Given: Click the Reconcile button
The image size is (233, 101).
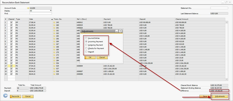Looking at the screenshot, I should pos(15,96).
